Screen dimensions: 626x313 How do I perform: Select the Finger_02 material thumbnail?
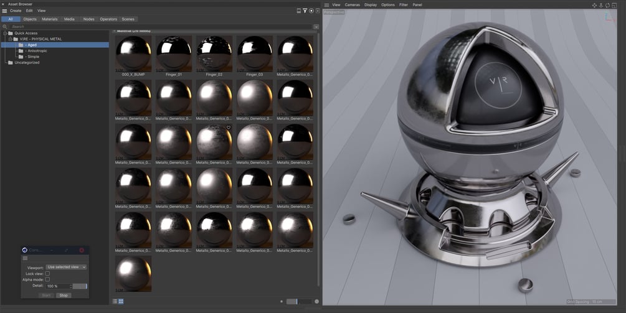pyautogui.click(x=214, y=54)
